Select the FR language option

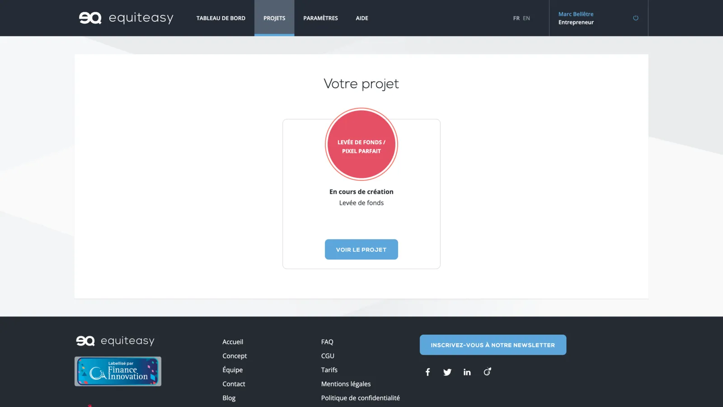coord(516,19)
